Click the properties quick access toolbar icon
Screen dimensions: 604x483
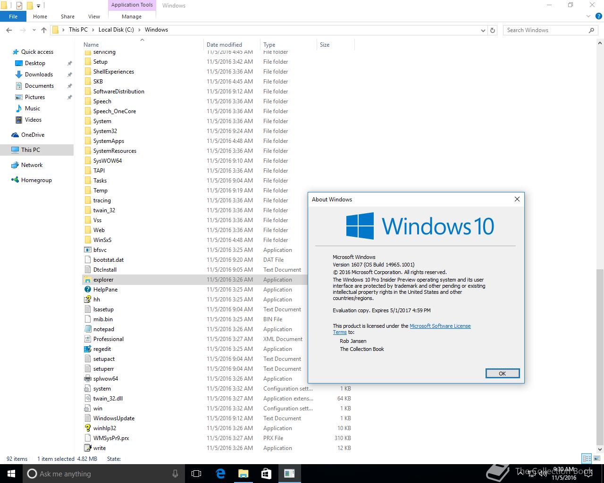(x=19, y=6)
